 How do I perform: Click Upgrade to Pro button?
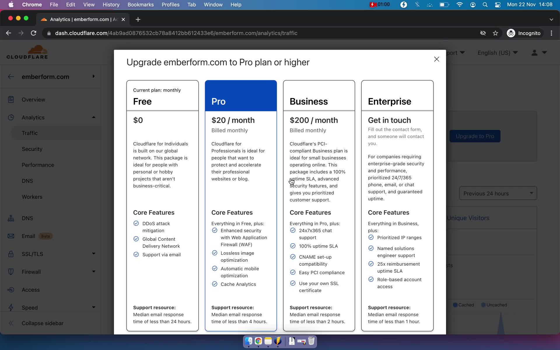[475, 136]
